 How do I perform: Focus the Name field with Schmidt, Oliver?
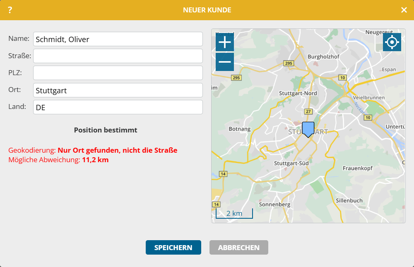(x=118, y=39)
